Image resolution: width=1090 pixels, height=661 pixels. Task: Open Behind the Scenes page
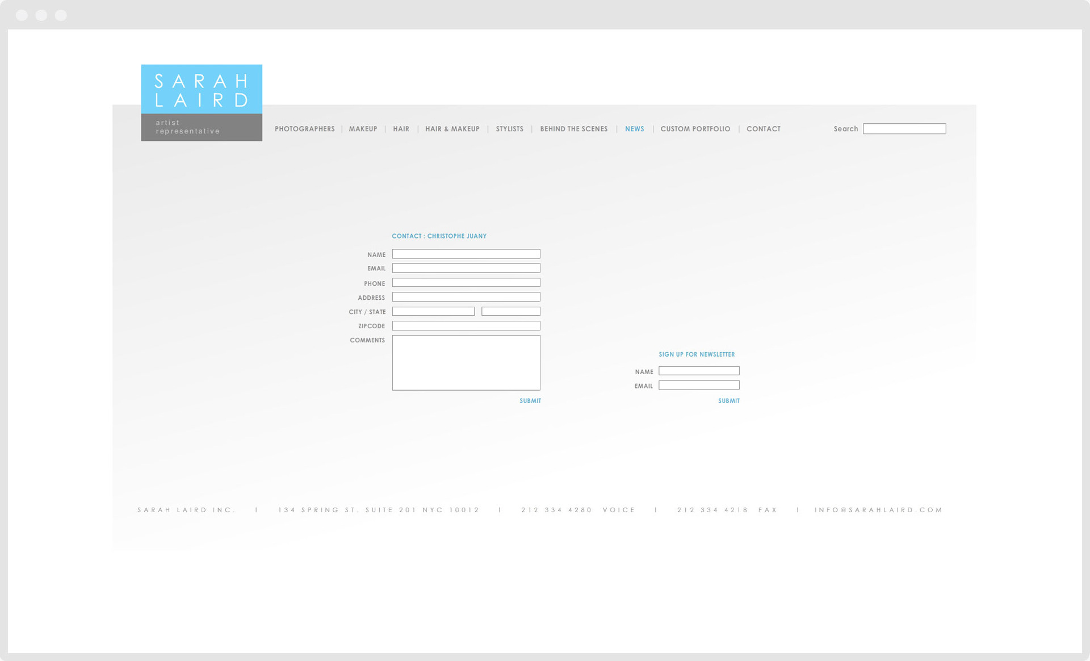573,129
